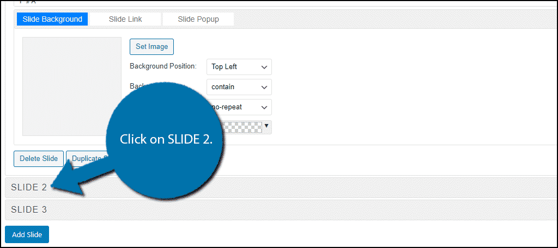Click the Background Position label text
Viewport: 558px width, 248px height.
[163, 66]
